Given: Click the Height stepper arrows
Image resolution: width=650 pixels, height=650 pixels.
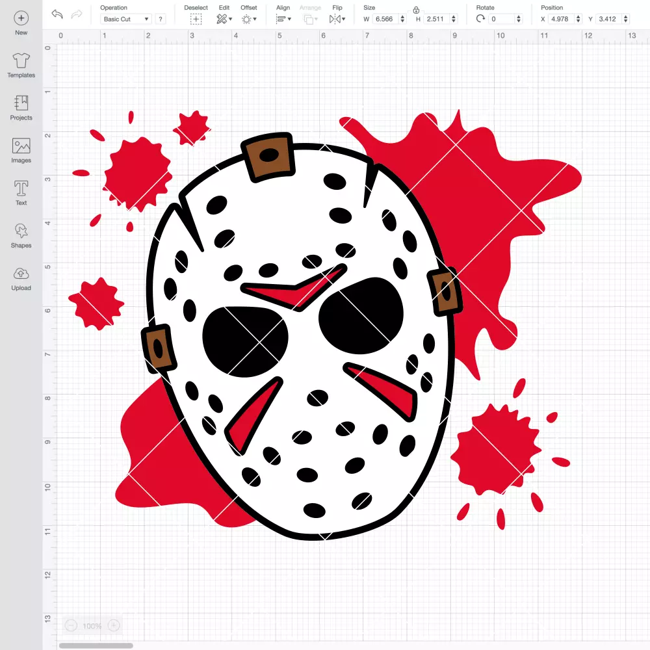Looking at the screenshot, I should (454, 19).
